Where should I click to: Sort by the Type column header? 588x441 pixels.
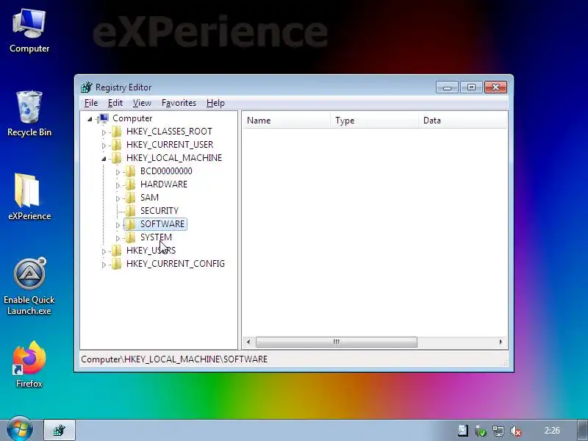(374, 121)
